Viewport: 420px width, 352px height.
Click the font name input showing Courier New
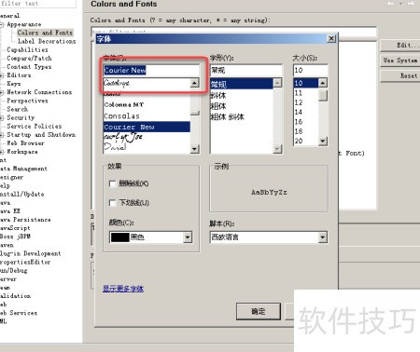pos(151,70)
